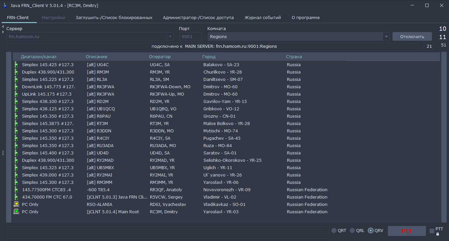Screen dimensions: 449x241
Task: Click the radio icon beside UD4D Saratov
Action: 16,153
